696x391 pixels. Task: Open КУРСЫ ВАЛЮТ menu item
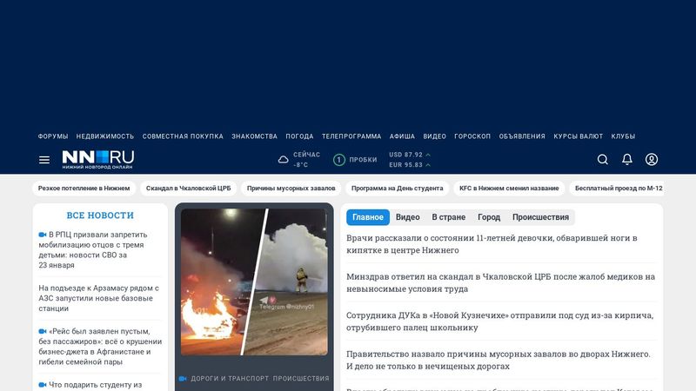click(578, 136)
